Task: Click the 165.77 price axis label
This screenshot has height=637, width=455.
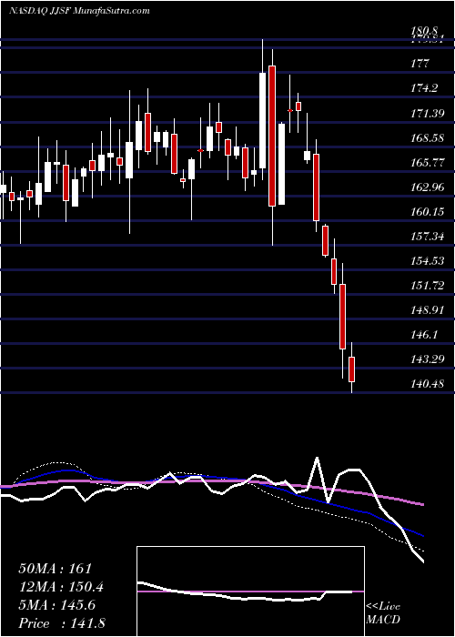Action: point(428,163)
